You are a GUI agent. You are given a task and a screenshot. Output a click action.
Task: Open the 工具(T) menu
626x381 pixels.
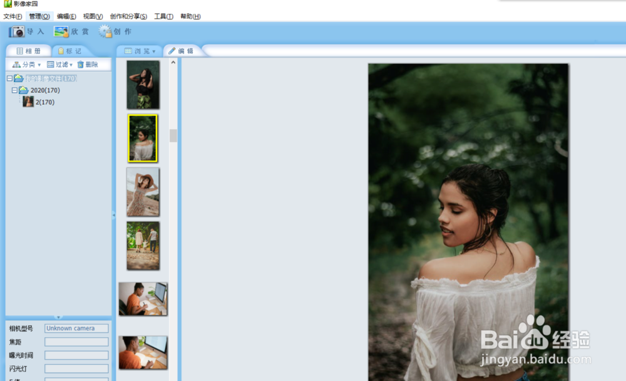163,16
